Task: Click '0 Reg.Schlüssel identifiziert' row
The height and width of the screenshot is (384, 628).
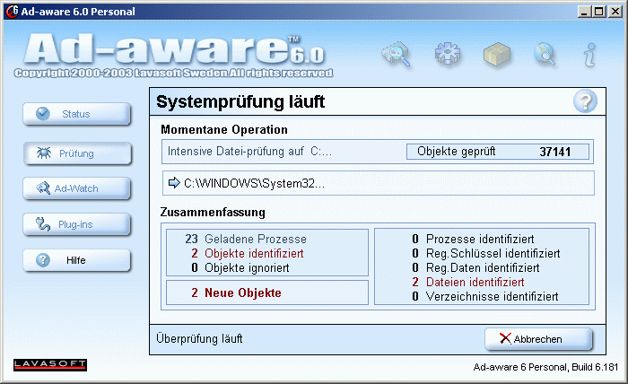Action: (x=486, y=254)
